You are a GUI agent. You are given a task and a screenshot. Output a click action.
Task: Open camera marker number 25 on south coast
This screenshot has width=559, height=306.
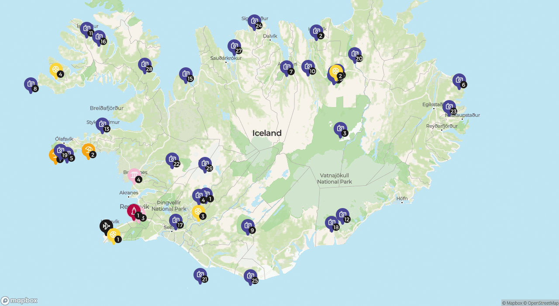[250, 276]
